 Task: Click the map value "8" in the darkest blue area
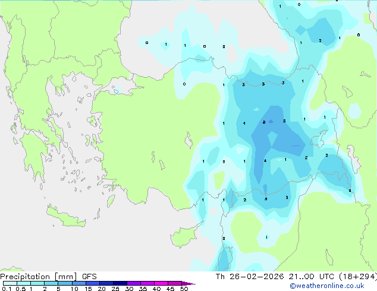click(x=264, y=122)
